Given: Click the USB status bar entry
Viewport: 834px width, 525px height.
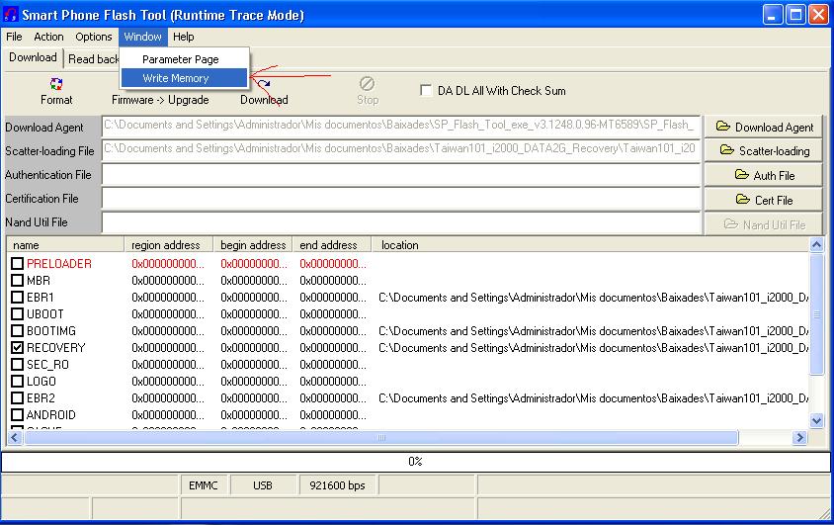Looking at the screenshot, I should 263,485.
